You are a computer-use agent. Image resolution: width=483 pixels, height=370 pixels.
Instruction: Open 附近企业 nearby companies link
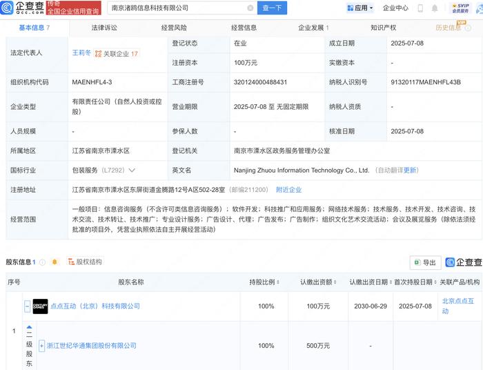[x=288, y=190]
